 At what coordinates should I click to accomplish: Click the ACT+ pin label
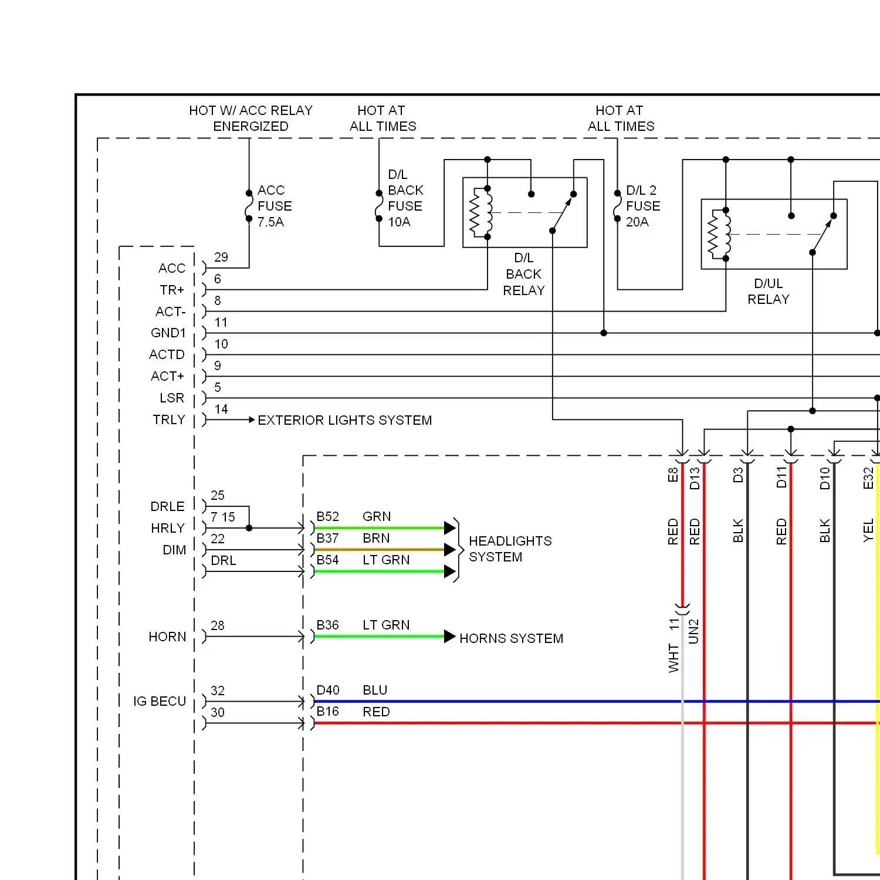168,376
